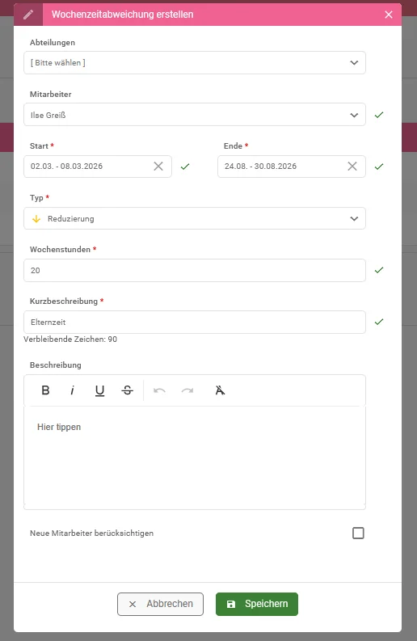Toggle strikethrough text formatting
Screen dimensions: 417x641
127,390
